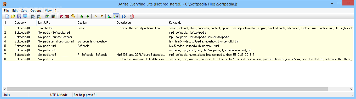The image size is (356, 99).
Task: Select the Softpedia.html link row
Action: [x=178, y=46]
